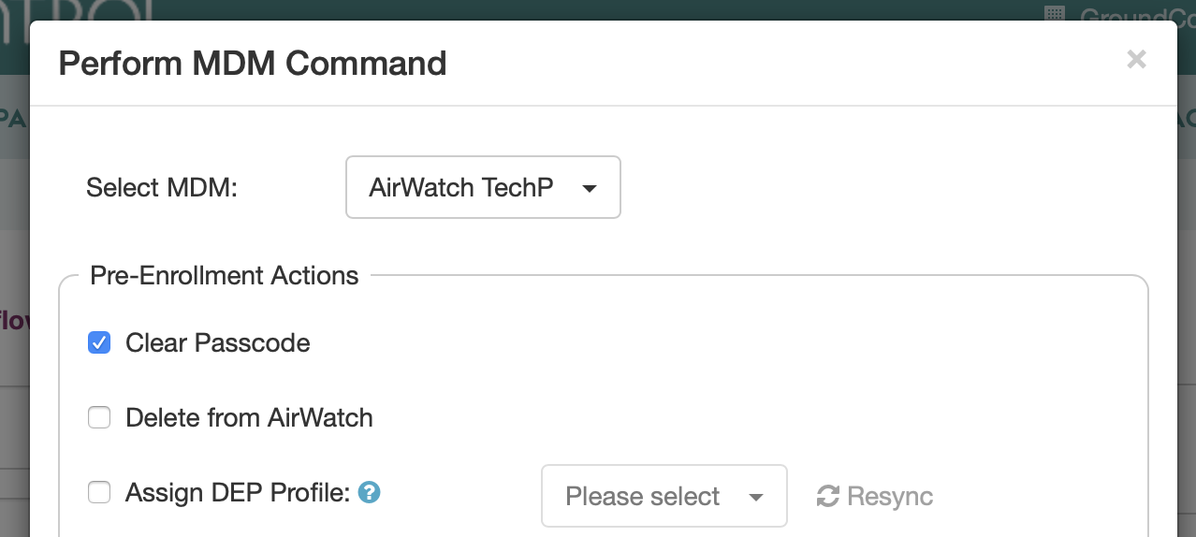This screenshot has height=537, width=1196.
Task: Enable the Delete from AirWatch checkbox
Action: (99, 417)
